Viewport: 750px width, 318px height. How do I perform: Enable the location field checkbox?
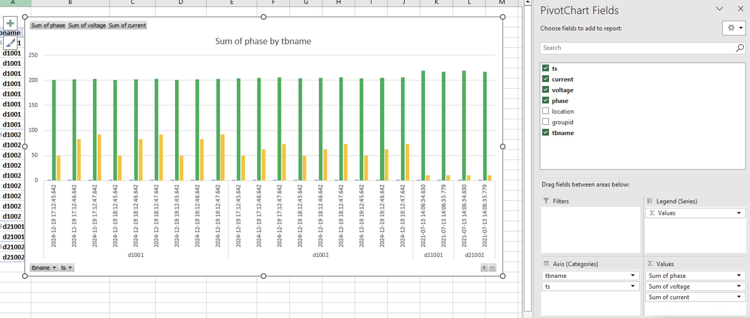pos(545,111)
